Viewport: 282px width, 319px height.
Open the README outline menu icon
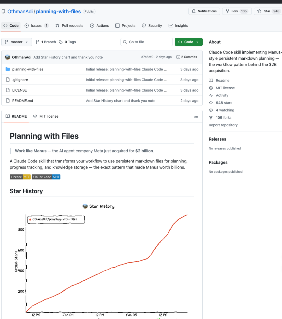tap(196, 116)
